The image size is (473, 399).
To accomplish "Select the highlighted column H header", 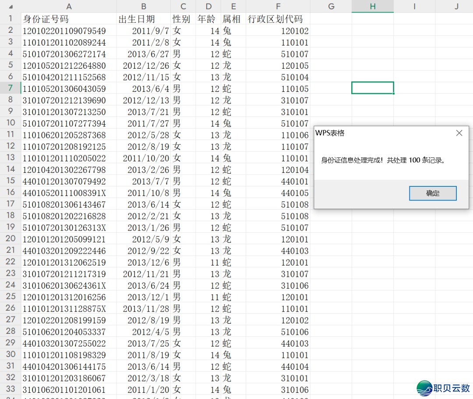I will (372, 6).
